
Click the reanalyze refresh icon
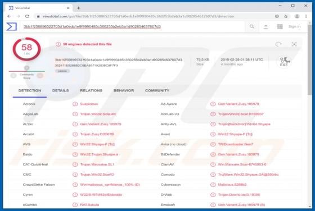278,44
